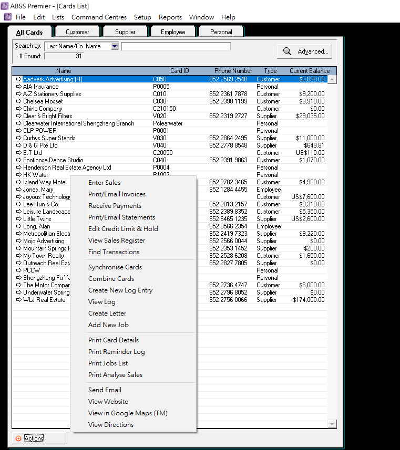
Task: Open detail arrow for AIA Insurance
Action: pos(19,87)
